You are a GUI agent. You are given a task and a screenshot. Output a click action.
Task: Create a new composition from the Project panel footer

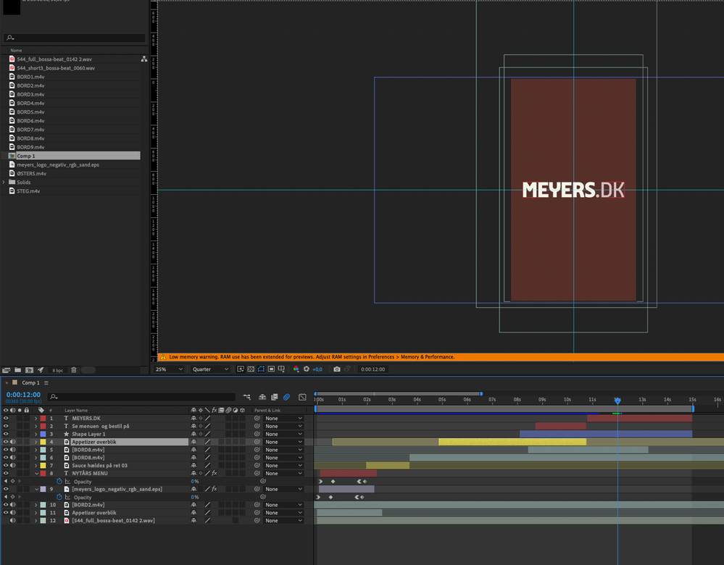(x=30, y=370)
